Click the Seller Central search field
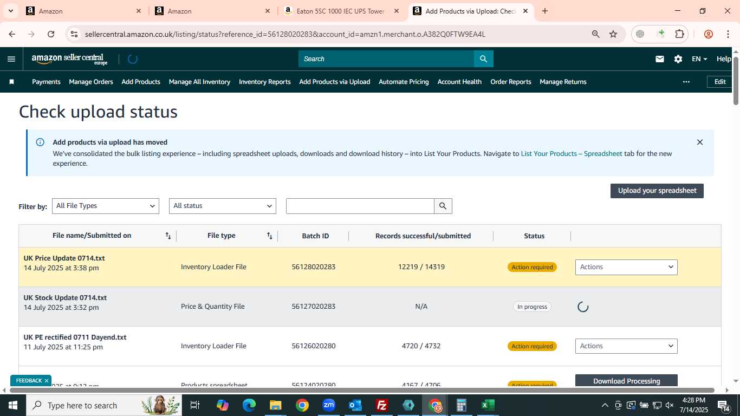740x416 pixels. point(386,59)
